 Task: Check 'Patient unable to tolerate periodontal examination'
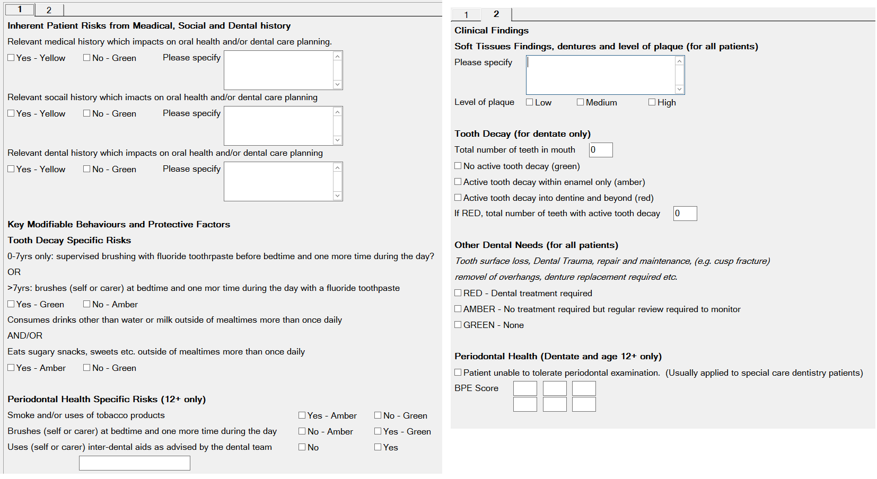[x=458, y=372]
